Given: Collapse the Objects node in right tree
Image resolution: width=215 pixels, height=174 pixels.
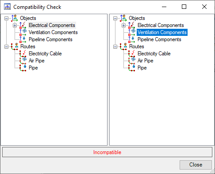Looking at the screenshot, I should click(x=115, y=18).
